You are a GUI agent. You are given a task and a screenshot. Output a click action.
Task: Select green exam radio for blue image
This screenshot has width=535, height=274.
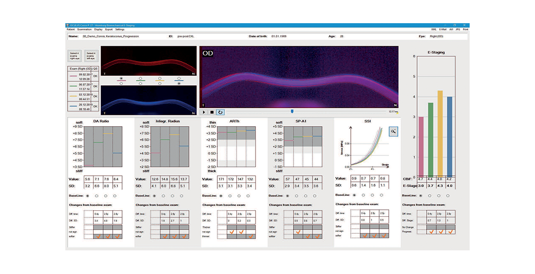point(141,84)
